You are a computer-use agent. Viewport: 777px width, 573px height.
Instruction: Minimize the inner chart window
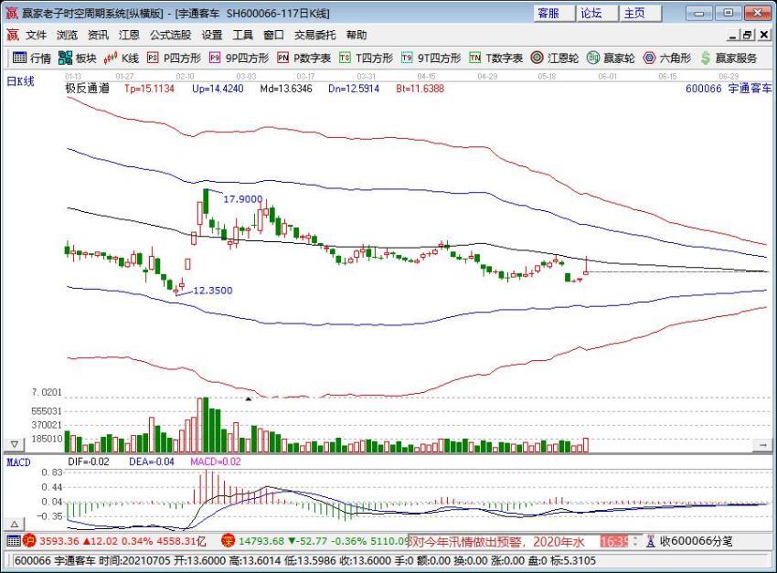(733, 35)
